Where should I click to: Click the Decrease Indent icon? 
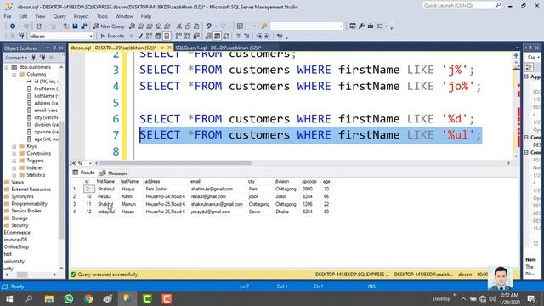tap(258, 36)
